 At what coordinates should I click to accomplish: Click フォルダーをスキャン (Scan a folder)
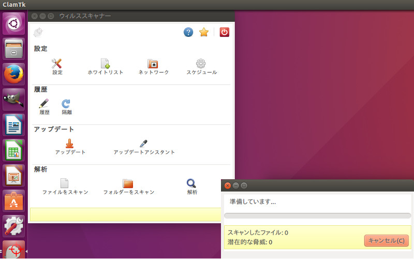click(x=128, y=183)
